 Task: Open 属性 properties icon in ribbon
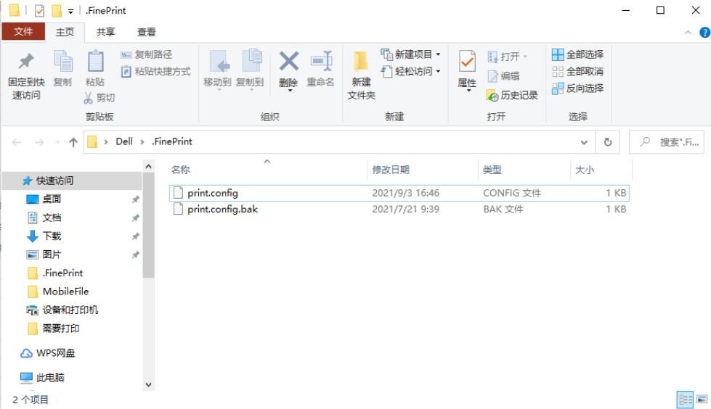(467, 62)
